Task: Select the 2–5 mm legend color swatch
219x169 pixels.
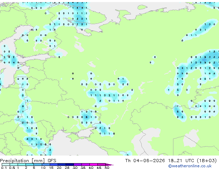Action: [30, 165]
